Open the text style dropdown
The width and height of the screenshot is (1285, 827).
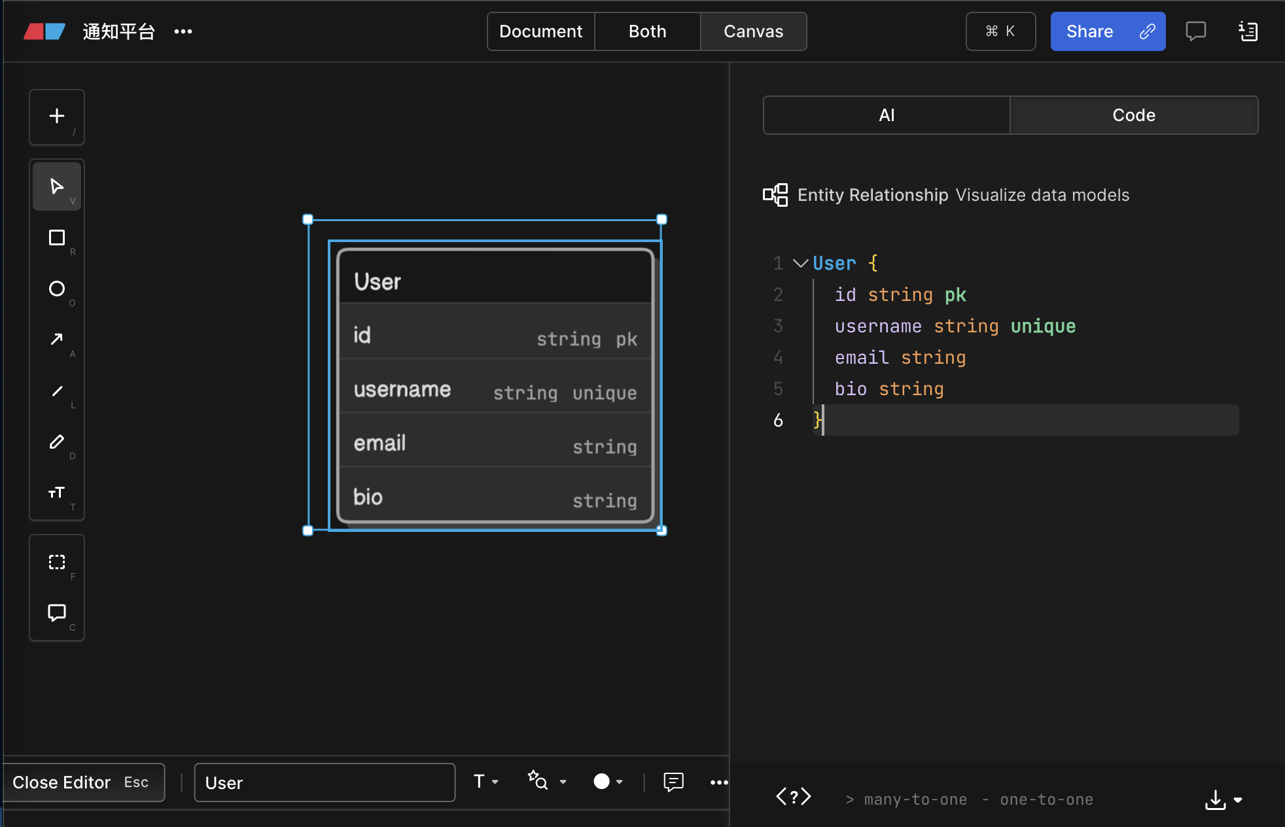coord(486,782)
